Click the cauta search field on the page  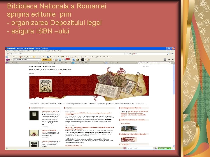(x=47, y=74)
